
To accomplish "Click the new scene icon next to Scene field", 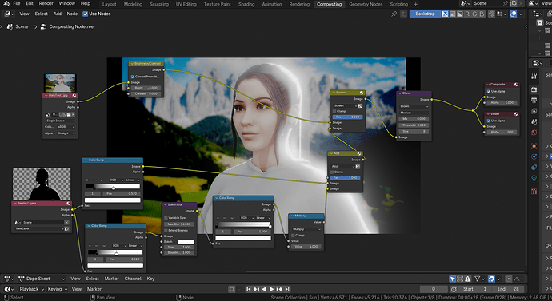I will point(514,3).
